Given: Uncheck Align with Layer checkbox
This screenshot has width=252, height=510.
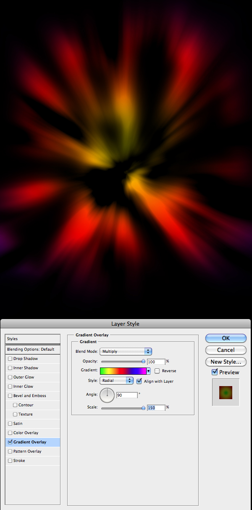Looking at the screenshot, I should coord(139,381).
